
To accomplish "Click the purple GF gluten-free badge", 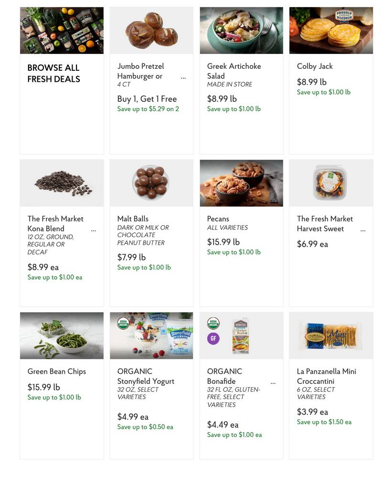I will (213, 338).
